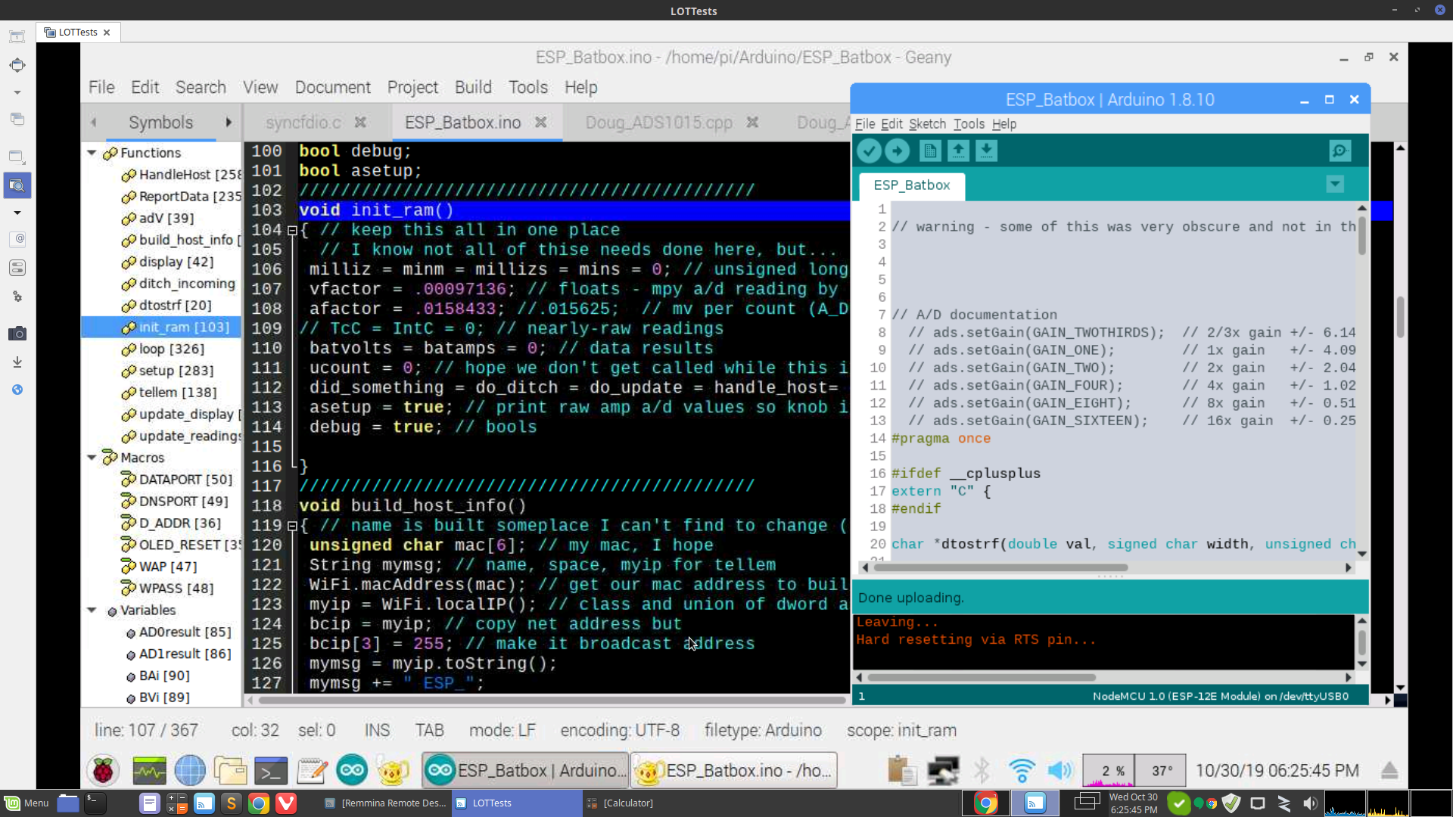The width and height of the screenshot is (1453, 817).
Task: Fold the init_ram block at line 104
Action: pyautogui.click(x=291, y=230)
